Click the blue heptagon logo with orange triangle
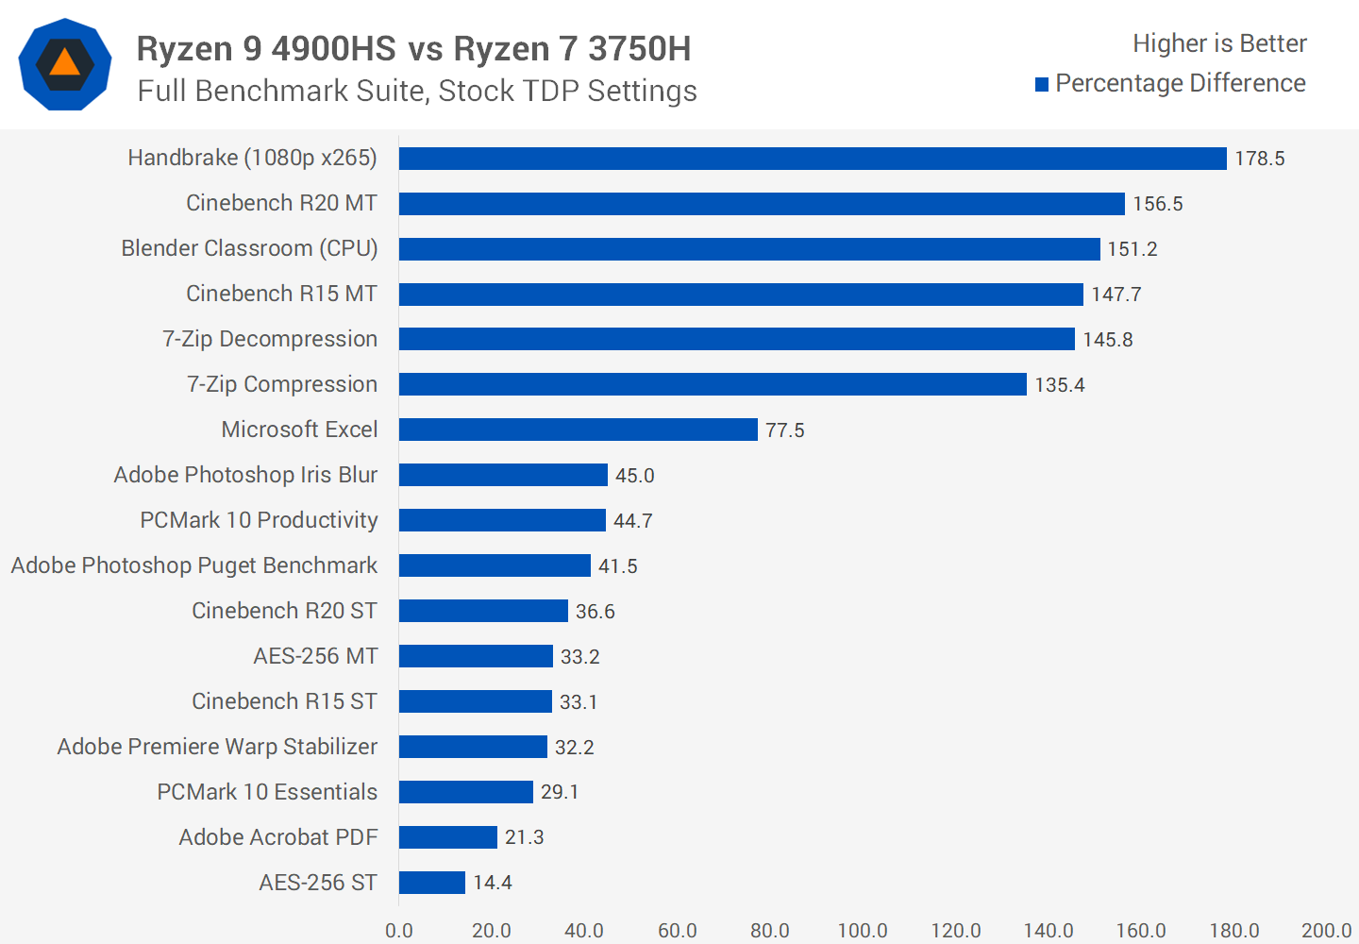This screenshot has height=944, width=1359. coord(65,64)
